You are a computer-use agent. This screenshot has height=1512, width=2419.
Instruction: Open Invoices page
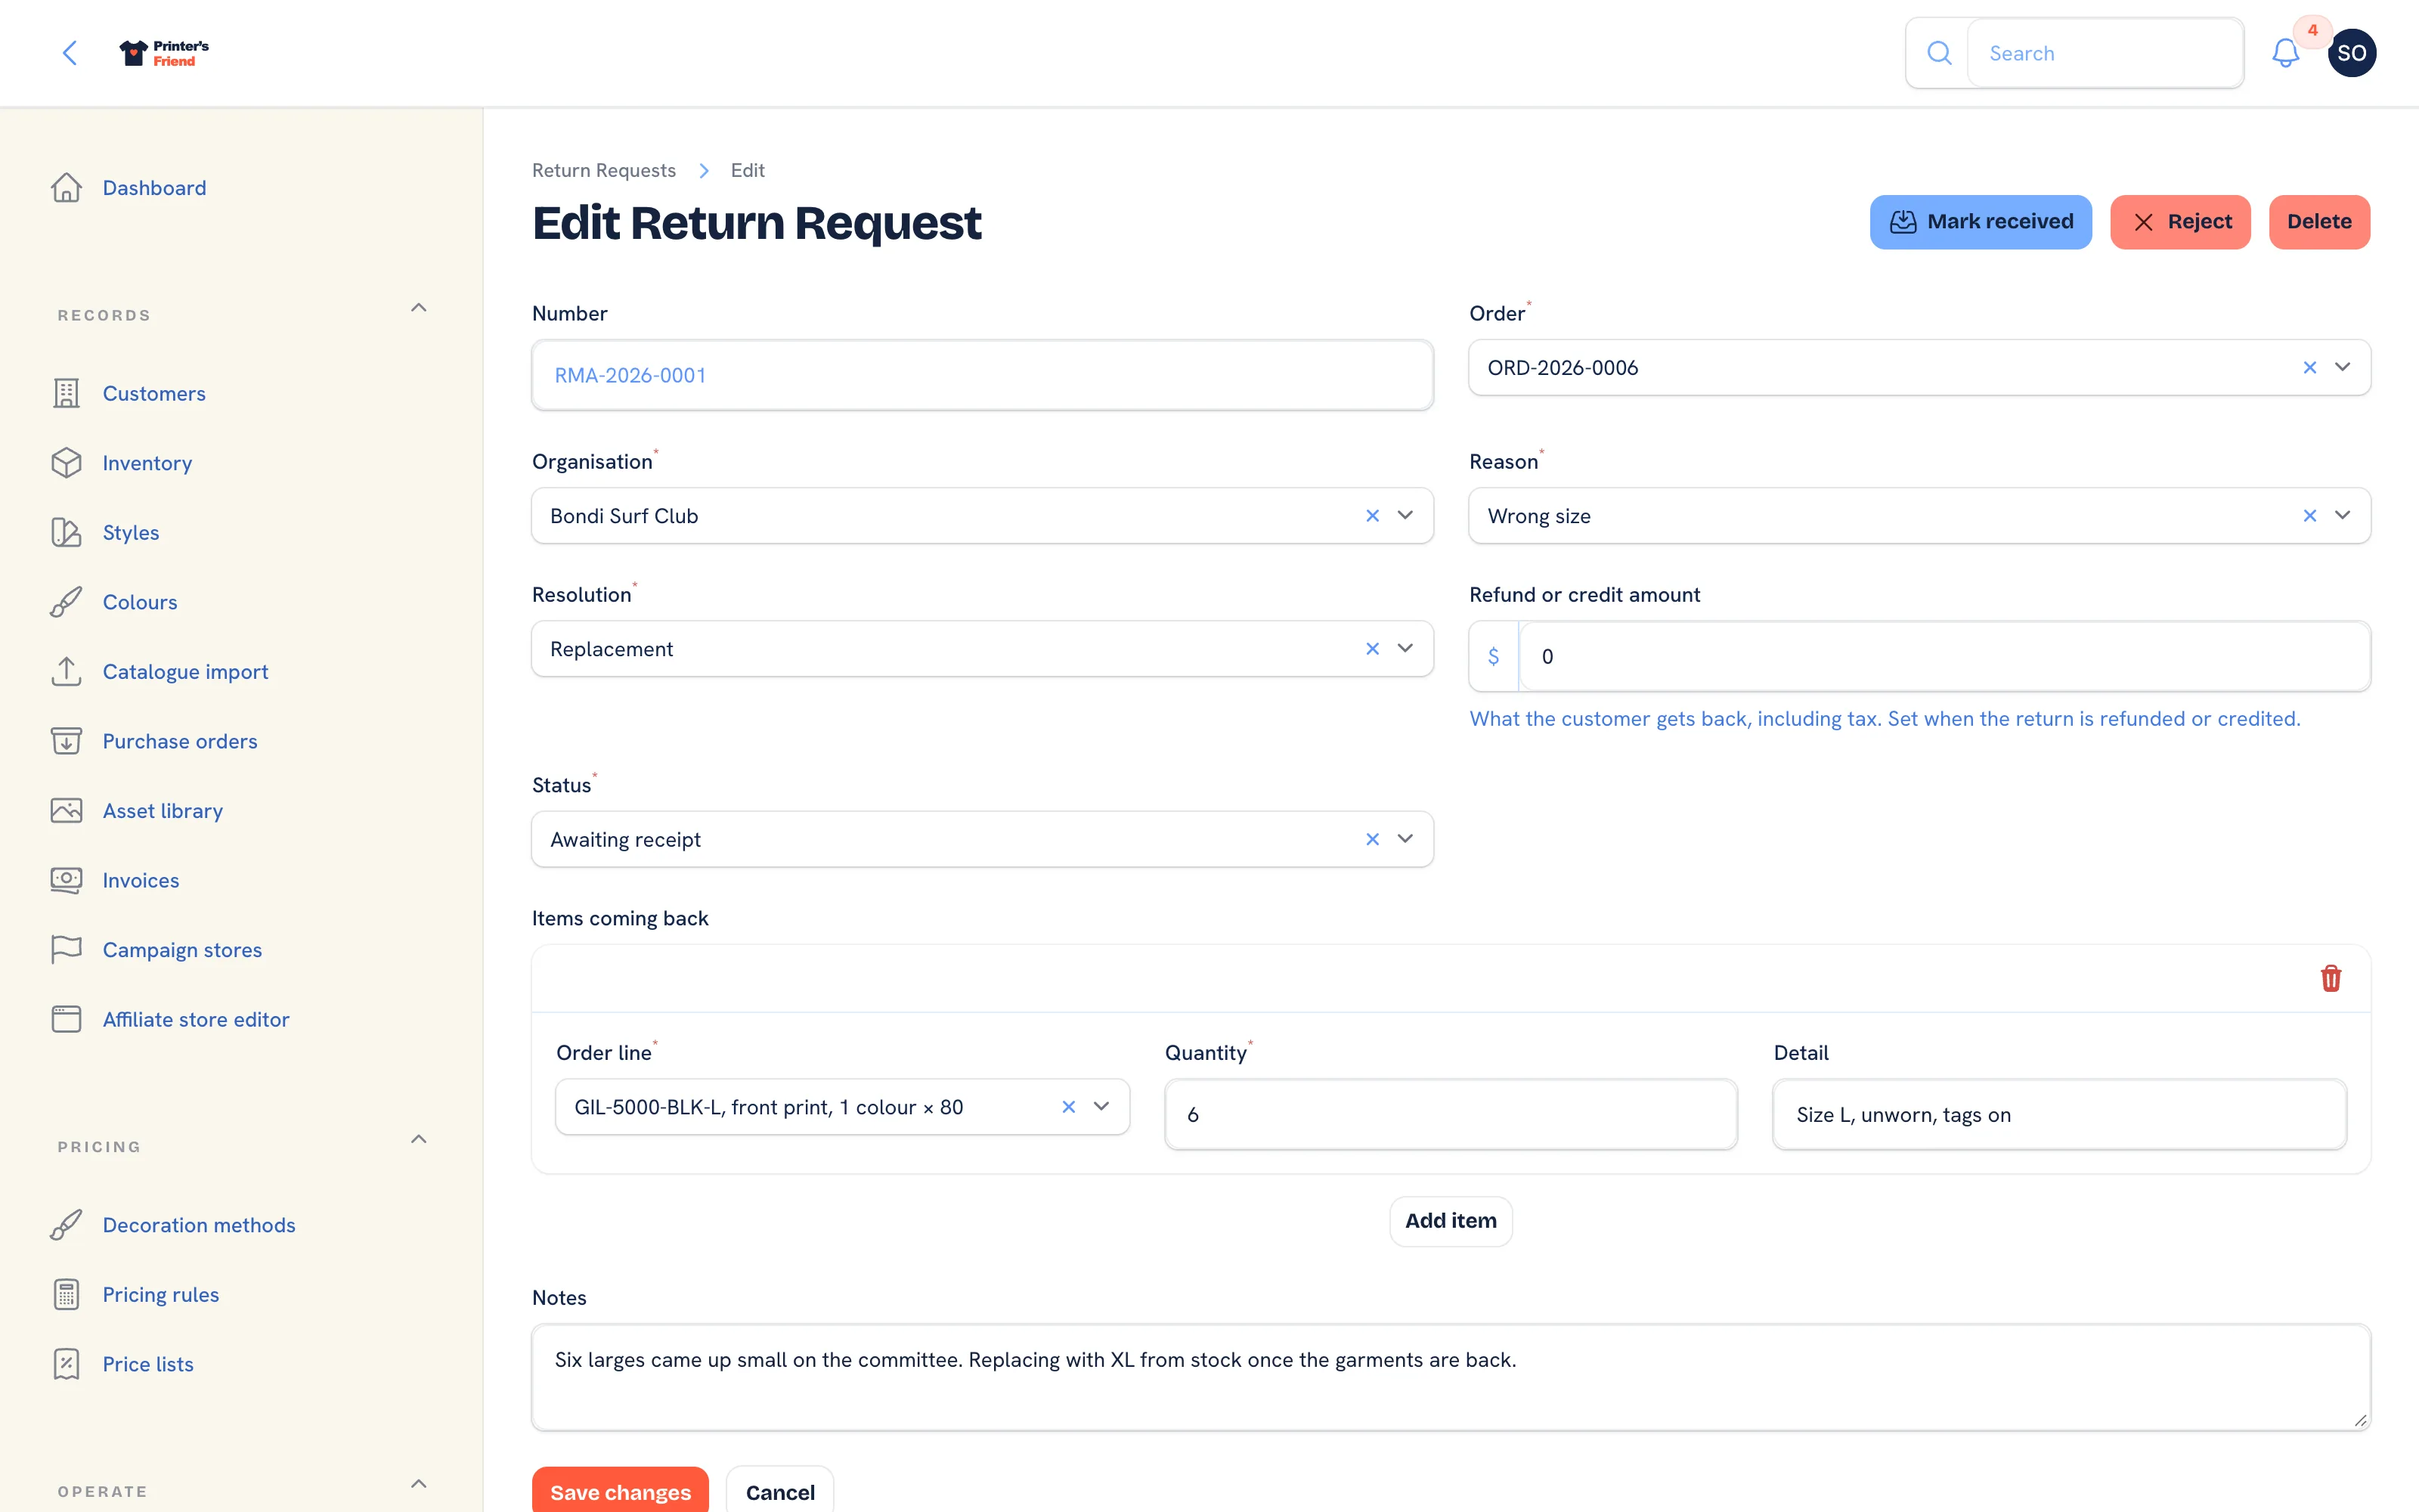click(141, 880)
